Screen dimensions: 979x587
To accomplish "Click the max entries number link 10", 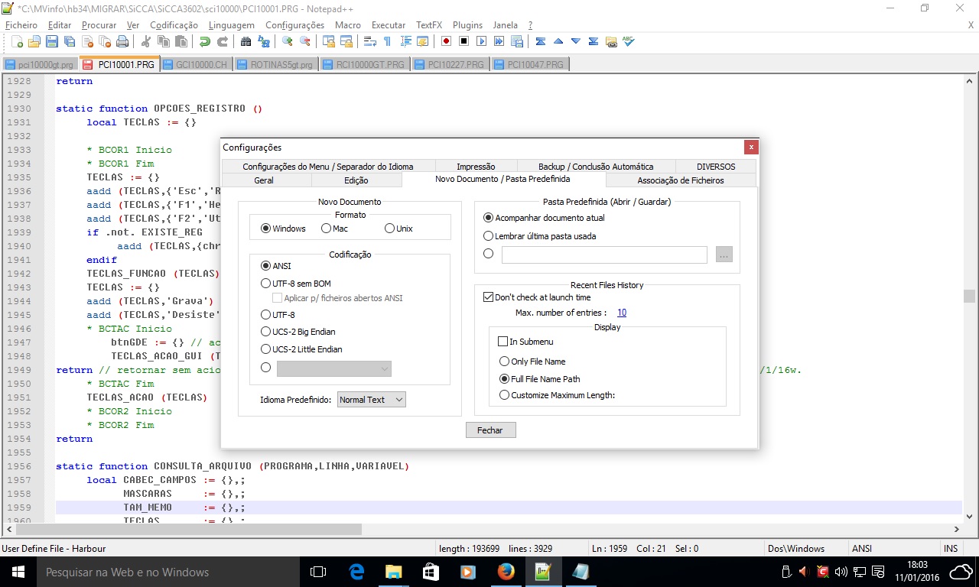I will point(622,313).
